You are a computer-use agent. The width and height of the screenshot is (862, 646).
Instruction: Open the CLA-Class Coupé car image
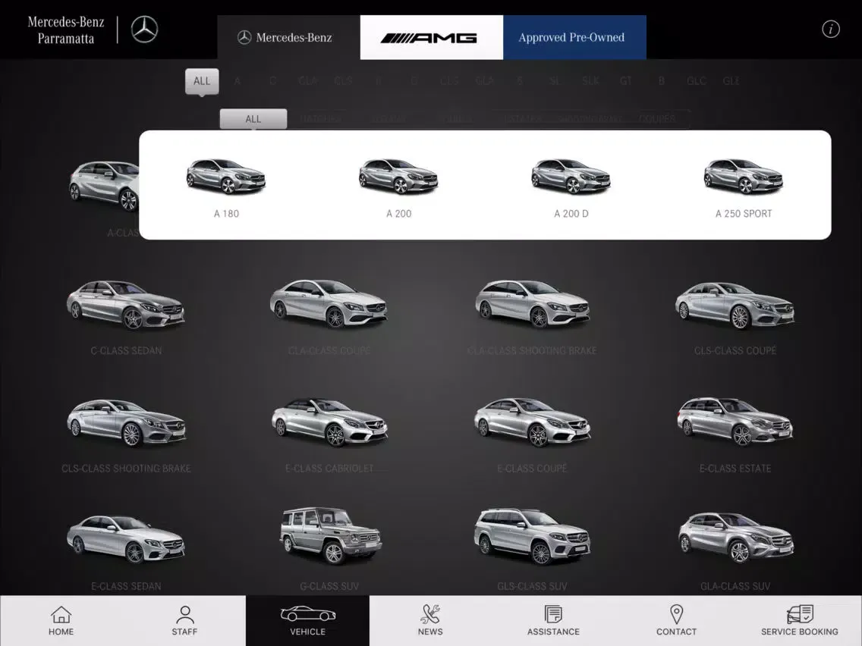click(x=329, y=303)
